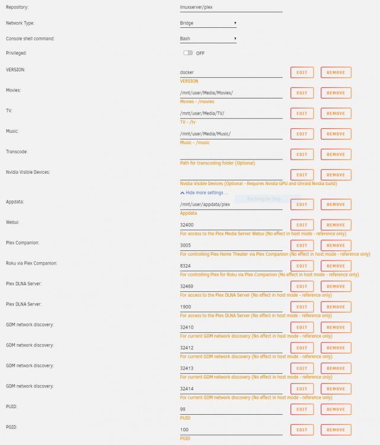The height and width of the screenshot is (445, 380).
Task: Click the empty Transcode path field
Action: (x=231, y=154)
